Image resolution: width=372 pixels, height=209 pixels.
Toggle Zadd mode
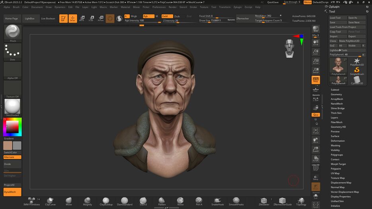pos(167,16)
